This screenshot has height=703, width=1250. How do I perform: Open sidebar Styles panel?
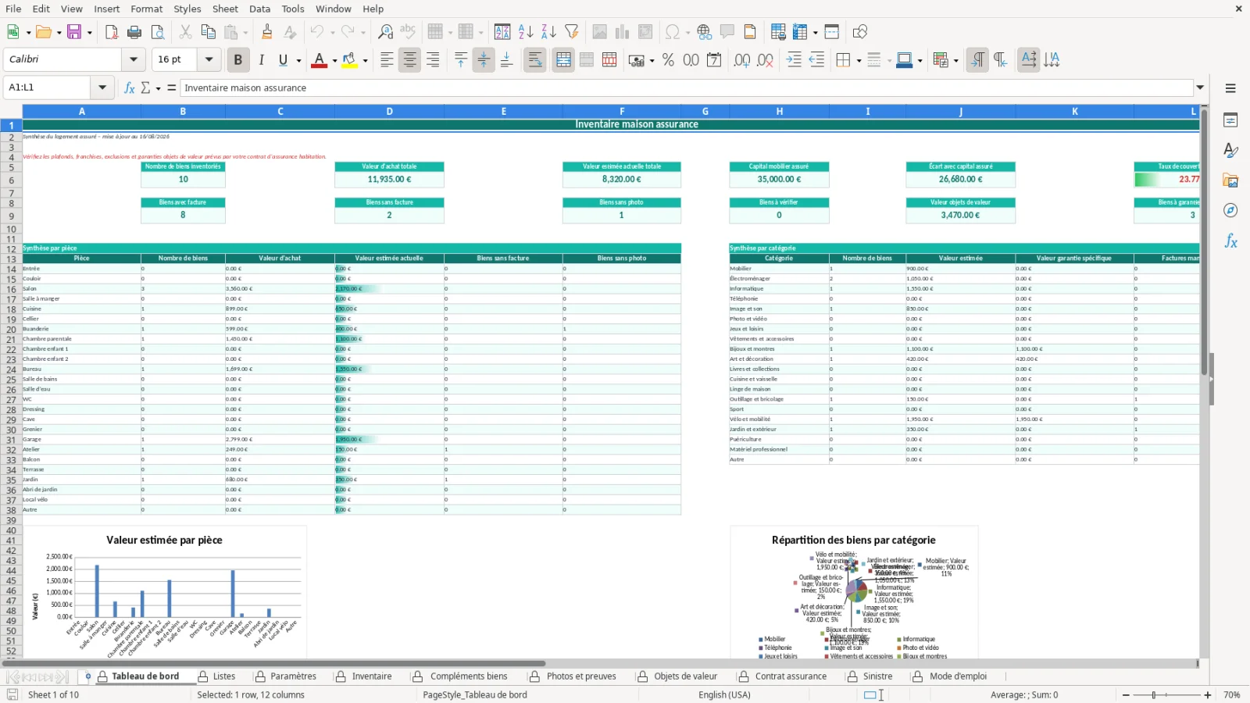tap(1230, 150)
